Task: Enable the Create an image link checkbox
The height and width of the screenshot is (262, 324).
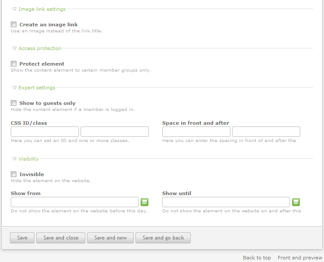Action: coord(14,25)
